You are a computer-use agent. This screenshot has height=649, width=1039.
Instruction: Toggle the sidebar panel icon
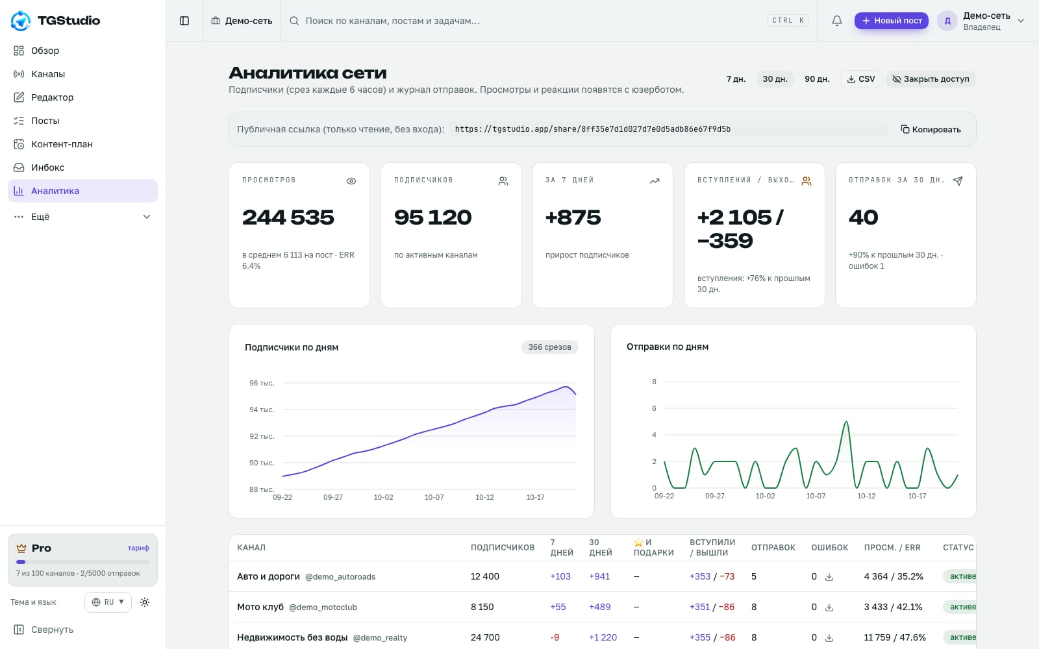click(x=184, y=21)
